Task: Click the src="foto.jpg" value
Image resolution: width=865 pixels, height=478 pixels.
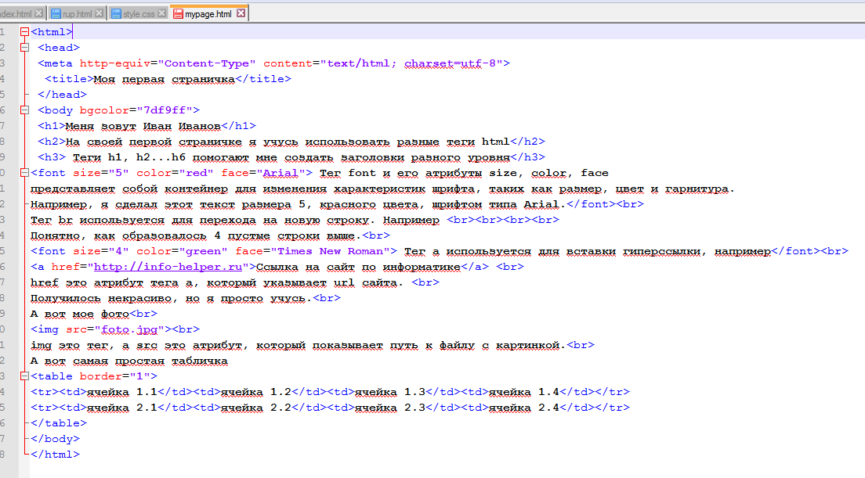Action: 132,329
